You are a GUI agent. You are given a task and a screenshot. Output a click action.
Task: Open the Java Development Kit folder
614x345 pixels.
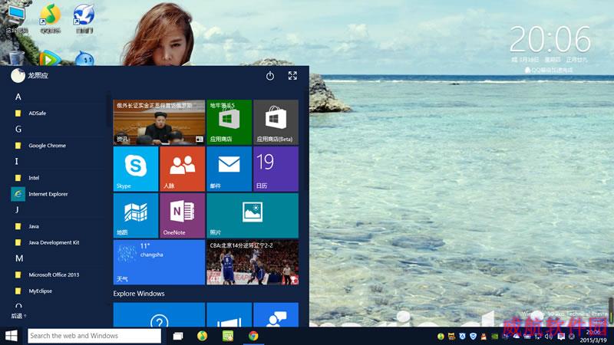tap(54, 242)
